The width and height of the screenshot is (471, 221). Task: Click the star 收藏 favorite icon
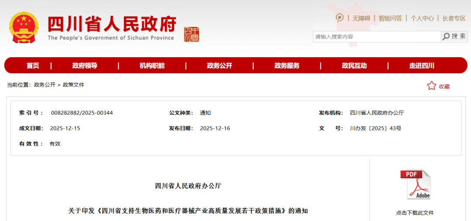coord(431,86)
